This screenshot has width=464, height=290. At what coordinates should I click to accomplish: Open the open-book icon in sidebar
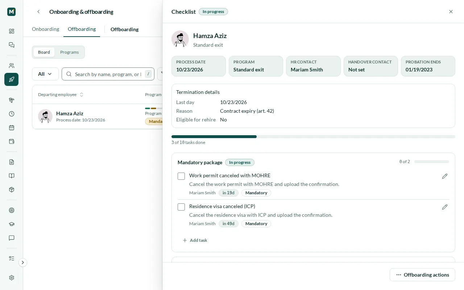click(12, 176)
